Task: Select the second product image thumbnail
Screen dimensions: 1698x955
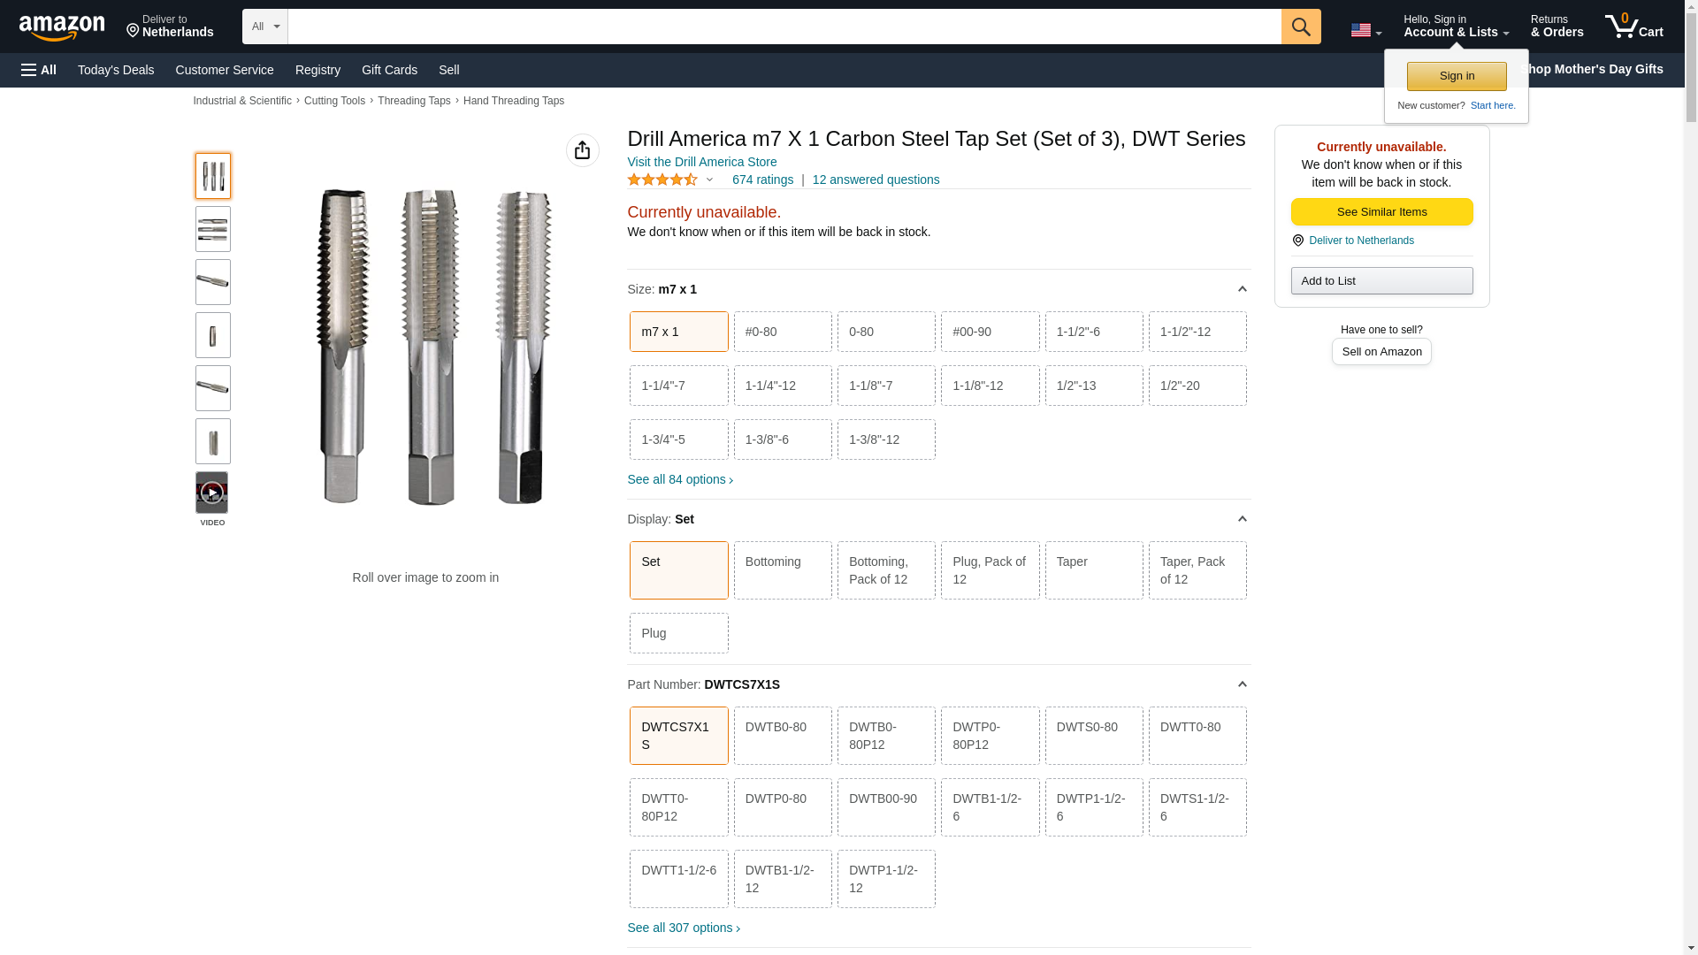Action: click(212, 229)
